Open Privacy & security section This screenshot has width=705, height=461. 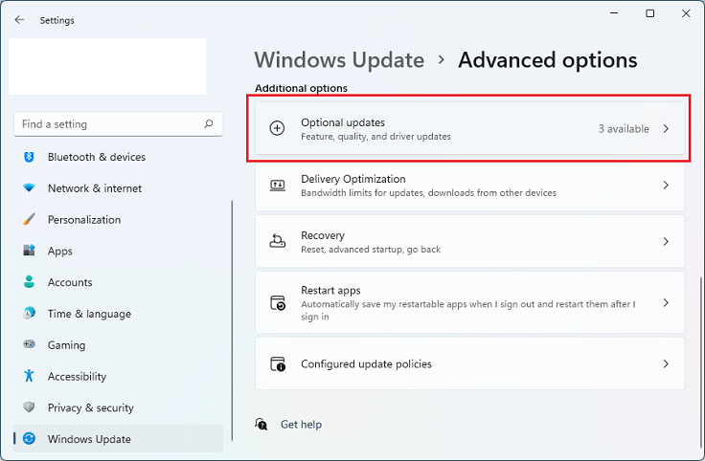click(118, 407)
